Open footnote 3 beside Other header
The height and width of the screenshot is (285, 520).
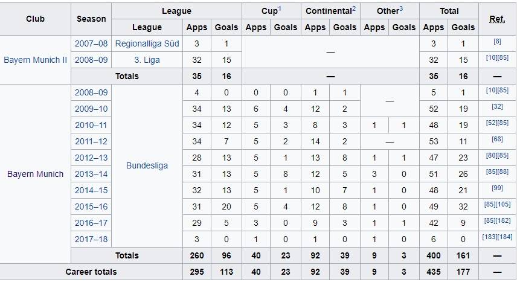[x=401, y=8]
